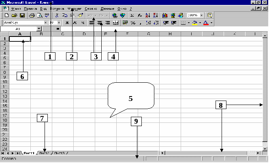Select column C header

click(63, 34)
